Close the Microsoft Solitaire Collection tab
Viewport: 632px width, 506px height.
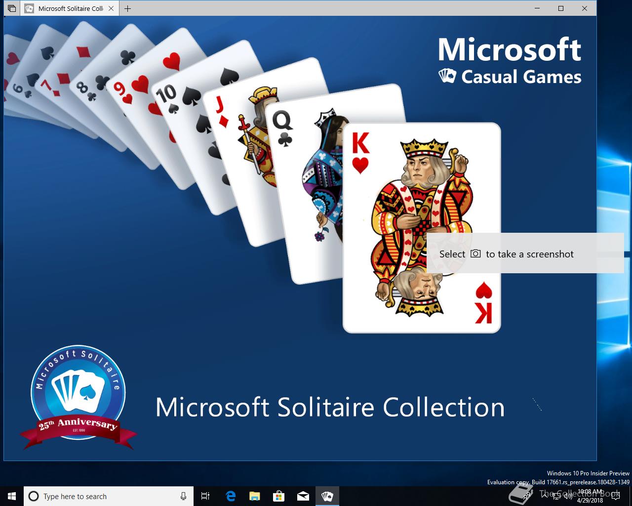pos(111,8)
